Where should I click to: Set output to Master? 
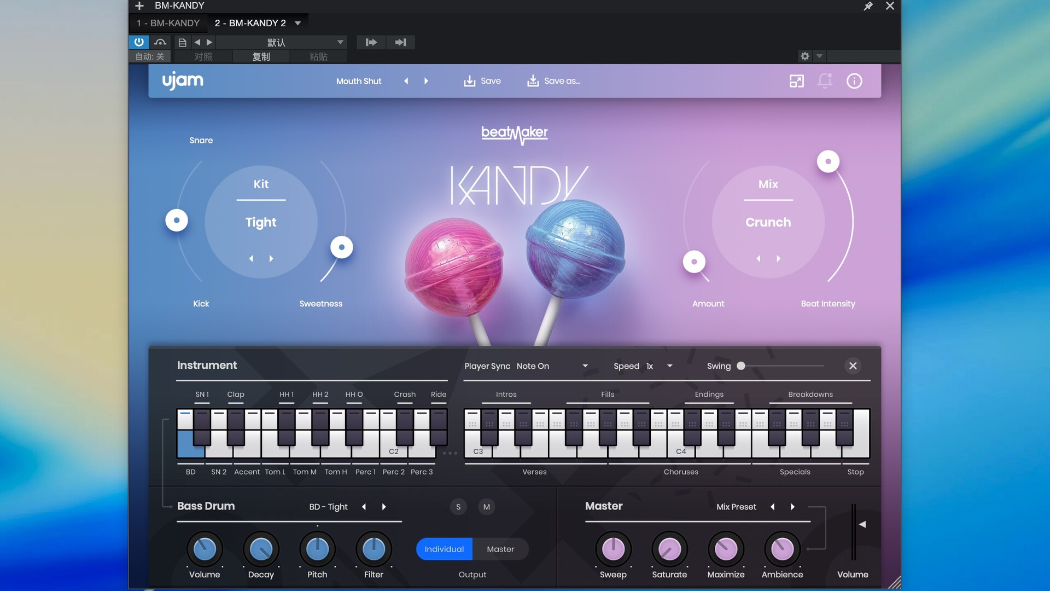click(x=500, y=549)
